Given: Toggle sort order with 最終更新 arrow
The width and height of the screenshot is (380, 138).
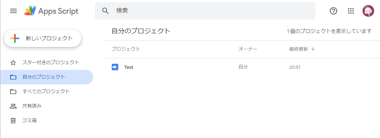Looking at the screenshot, I should pos(313,49).
